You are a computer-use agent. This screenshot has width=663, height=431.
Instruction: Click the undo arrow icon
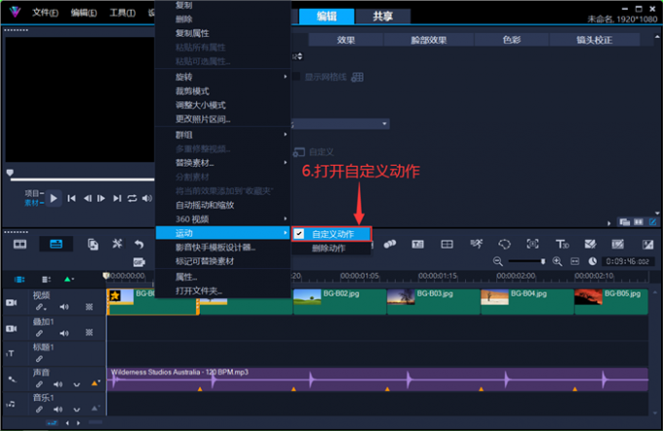pyautogui.click(x=139, y=244)
